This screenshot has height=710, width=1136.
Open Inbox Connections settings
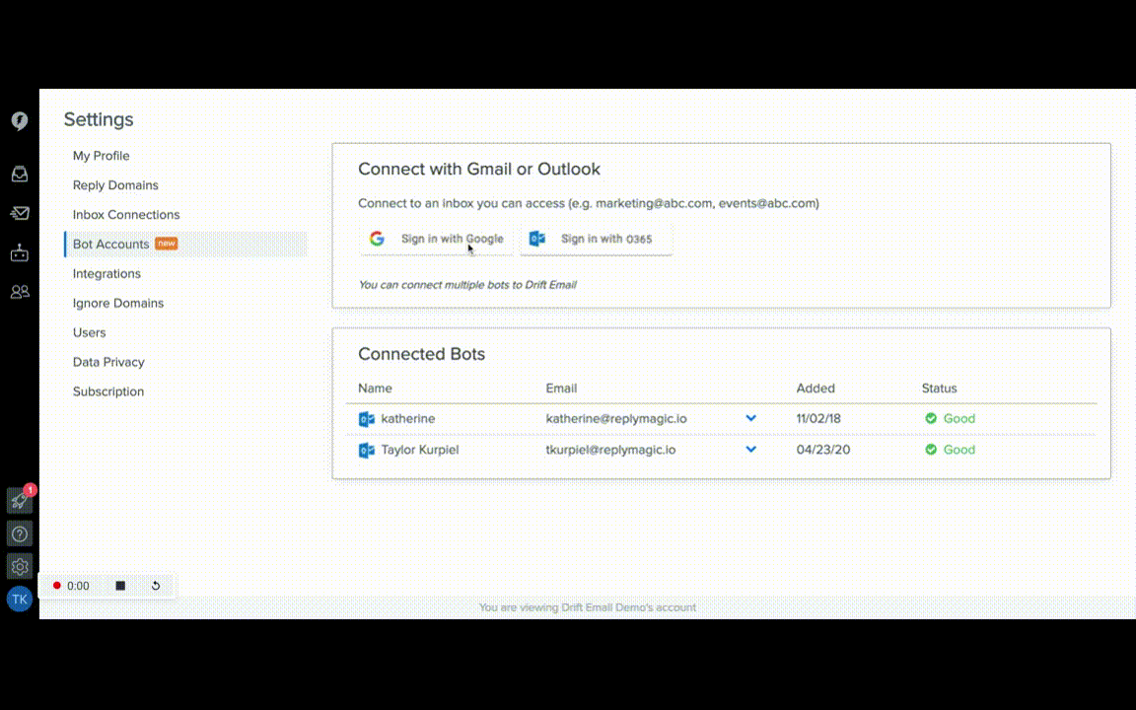point(126,214)
